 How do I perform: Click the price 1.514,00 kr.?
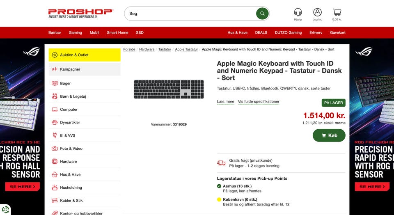(x=324, y=116)
